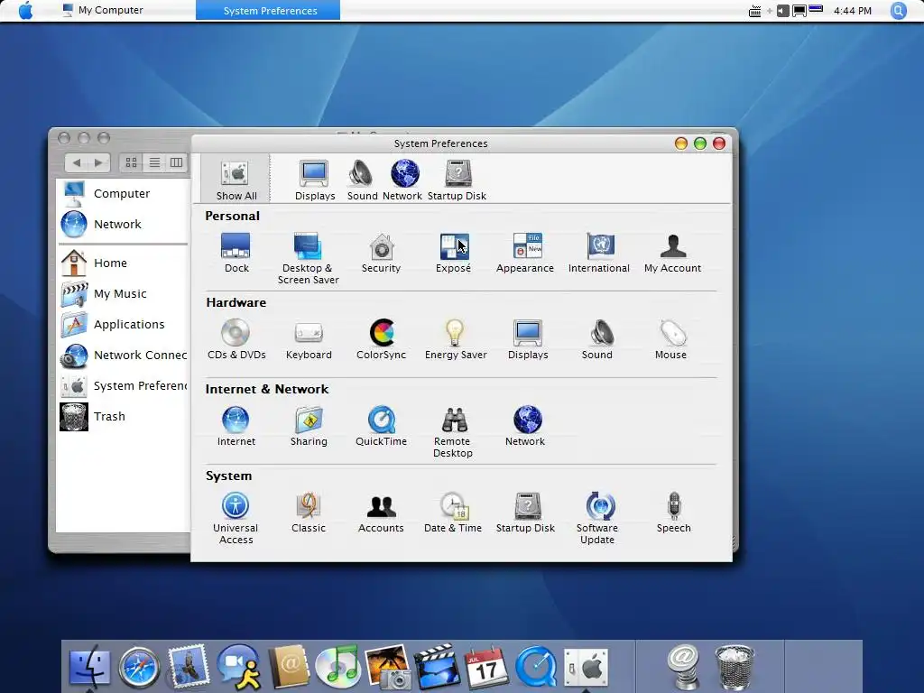Image resolution: width=924 pixels, height=693 pixels.
Task: Select System Preferences in the sidebar
Action: pos(124,385)
